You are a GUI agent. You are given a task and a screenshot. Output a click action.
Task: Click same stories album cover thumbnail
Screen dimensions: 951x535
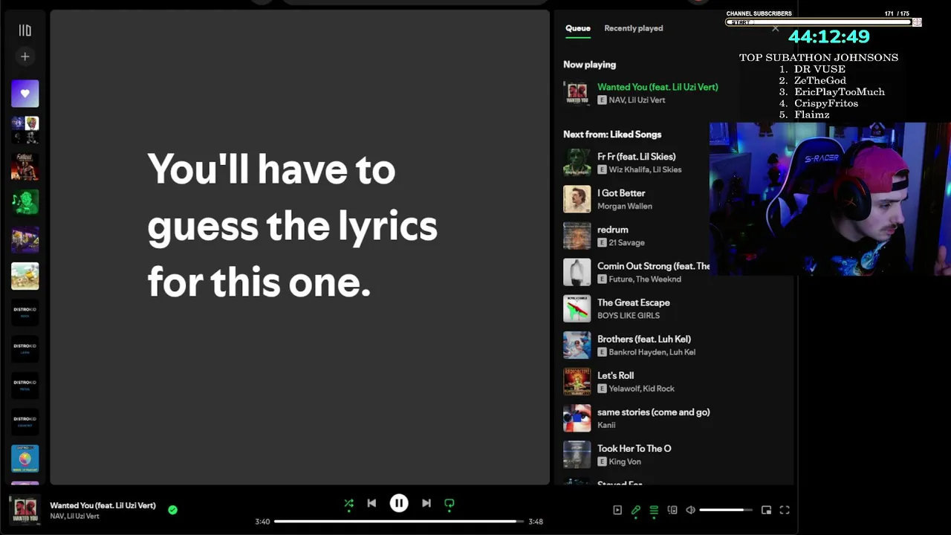point(577,418)
